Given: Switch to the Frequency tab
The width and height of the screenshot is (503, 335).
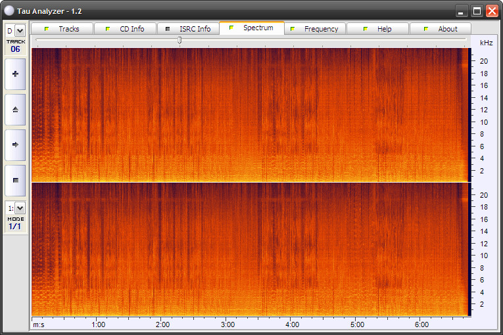Looking at the screenshot, I should (314, 29).
